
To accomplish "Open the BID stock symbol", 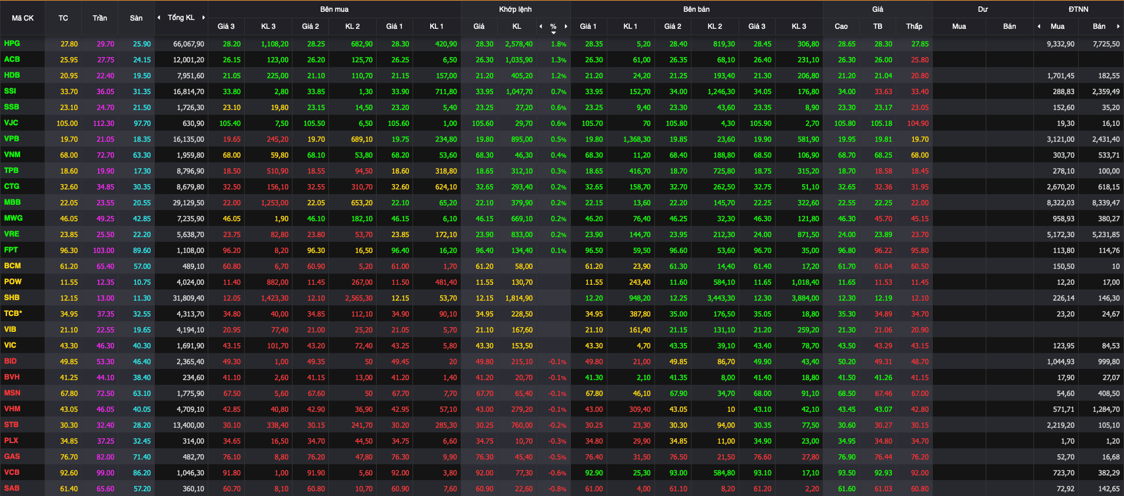I will (x=10, y=361).
